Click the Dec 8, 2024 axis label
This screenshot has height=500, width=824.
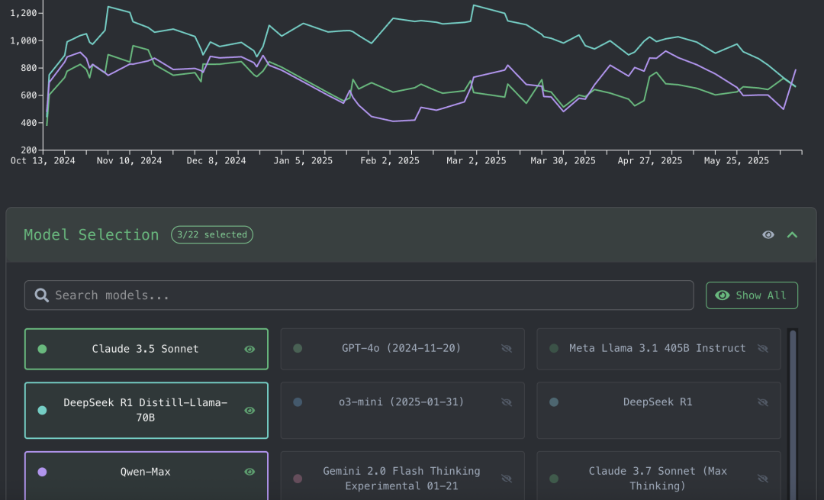216,161
